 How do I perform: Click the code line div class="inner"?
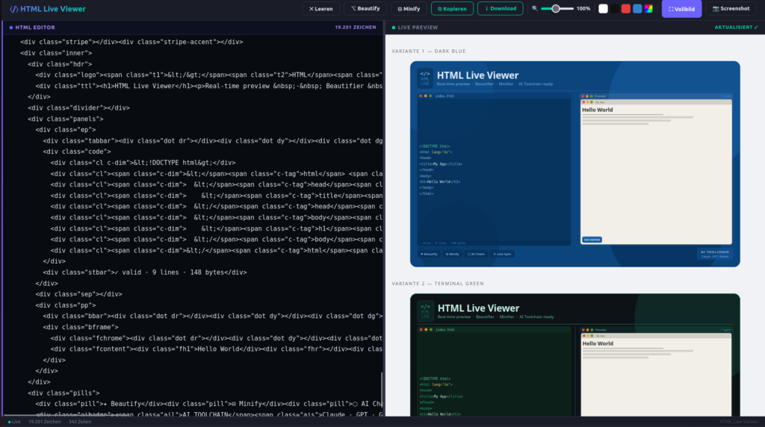56,53
